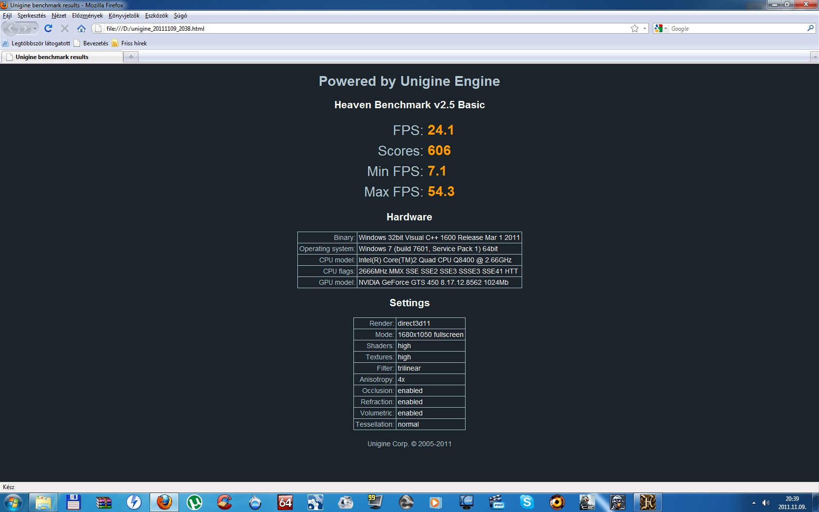Open Windows Explorer from the taskbar

43,502
